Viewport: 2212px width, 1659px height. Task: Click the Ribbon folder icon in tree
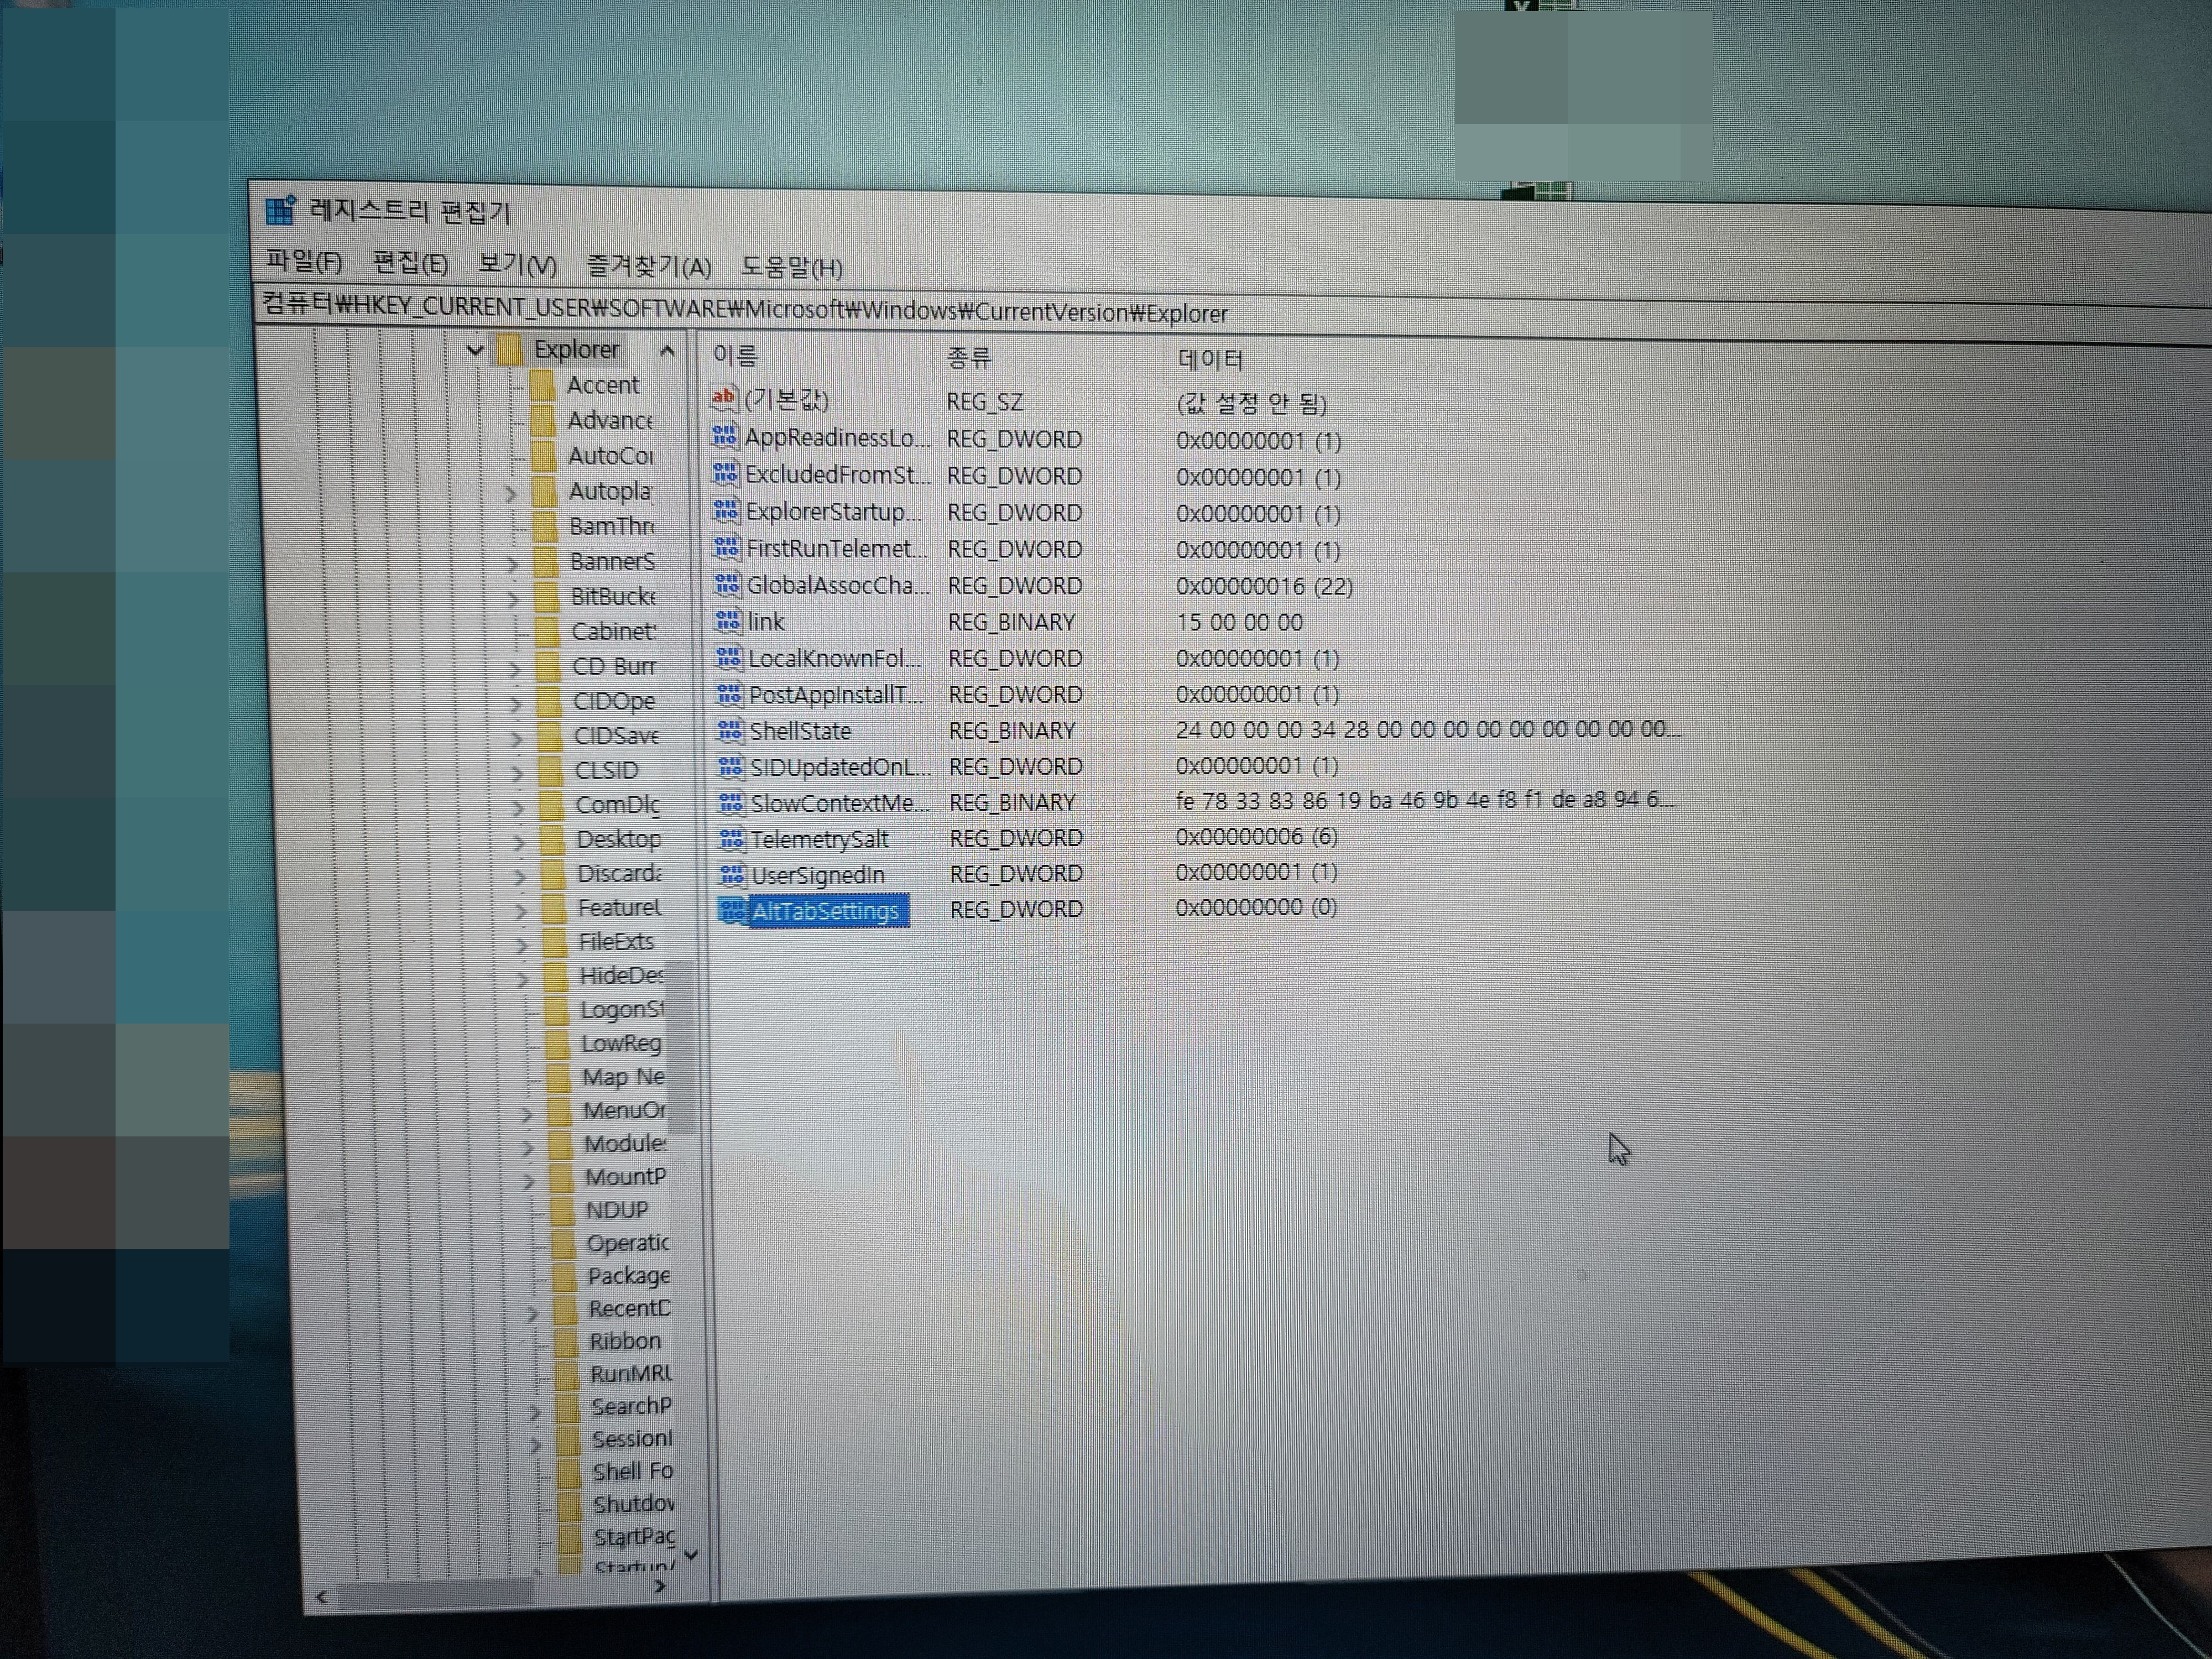click(x=568, y=1342)
